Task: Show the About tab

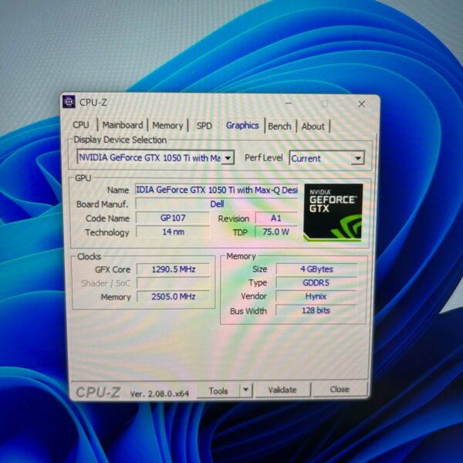Action: (x=313, y=127)
